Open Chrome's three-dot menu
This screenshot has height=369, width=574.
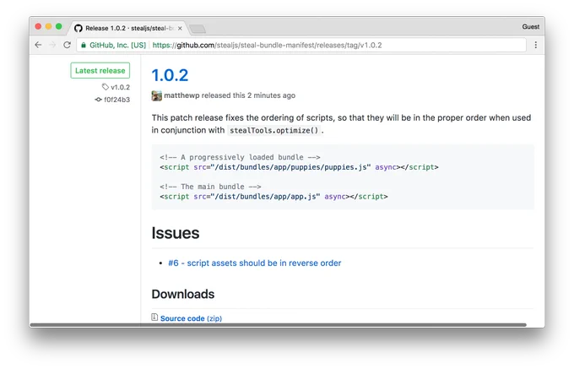coord(535,45)
